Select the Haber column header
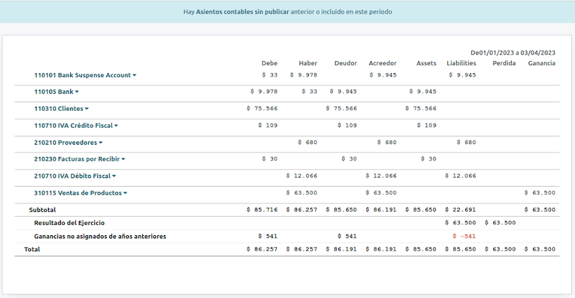Image resolution: width=575 pixels, height=298 pixels. pyautogui.click(x=308, y=63)
